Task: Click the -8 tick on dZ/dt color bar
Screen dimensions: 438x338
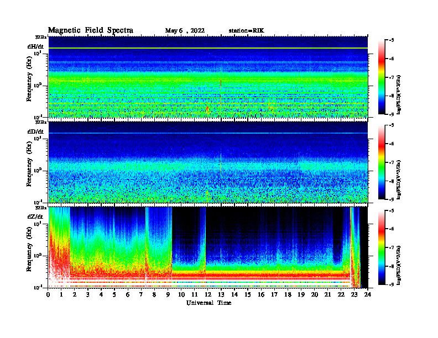Action: (x=391, y=266)
